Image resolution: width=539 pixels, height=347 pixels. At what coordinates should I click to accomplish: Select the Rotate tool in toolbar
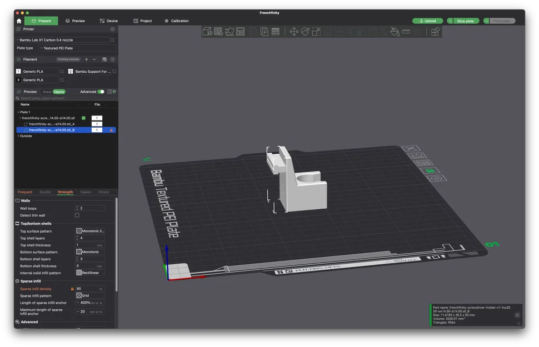coord(305,32)
